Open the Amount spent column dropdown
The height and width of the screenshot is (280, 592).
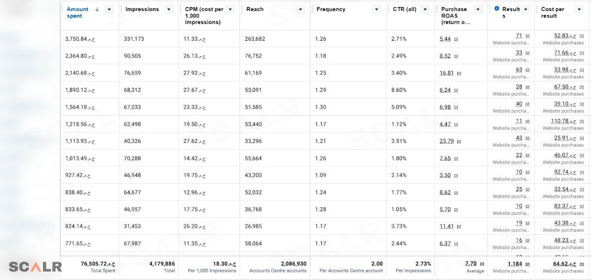pyautogui.click(x=109, y=9)
